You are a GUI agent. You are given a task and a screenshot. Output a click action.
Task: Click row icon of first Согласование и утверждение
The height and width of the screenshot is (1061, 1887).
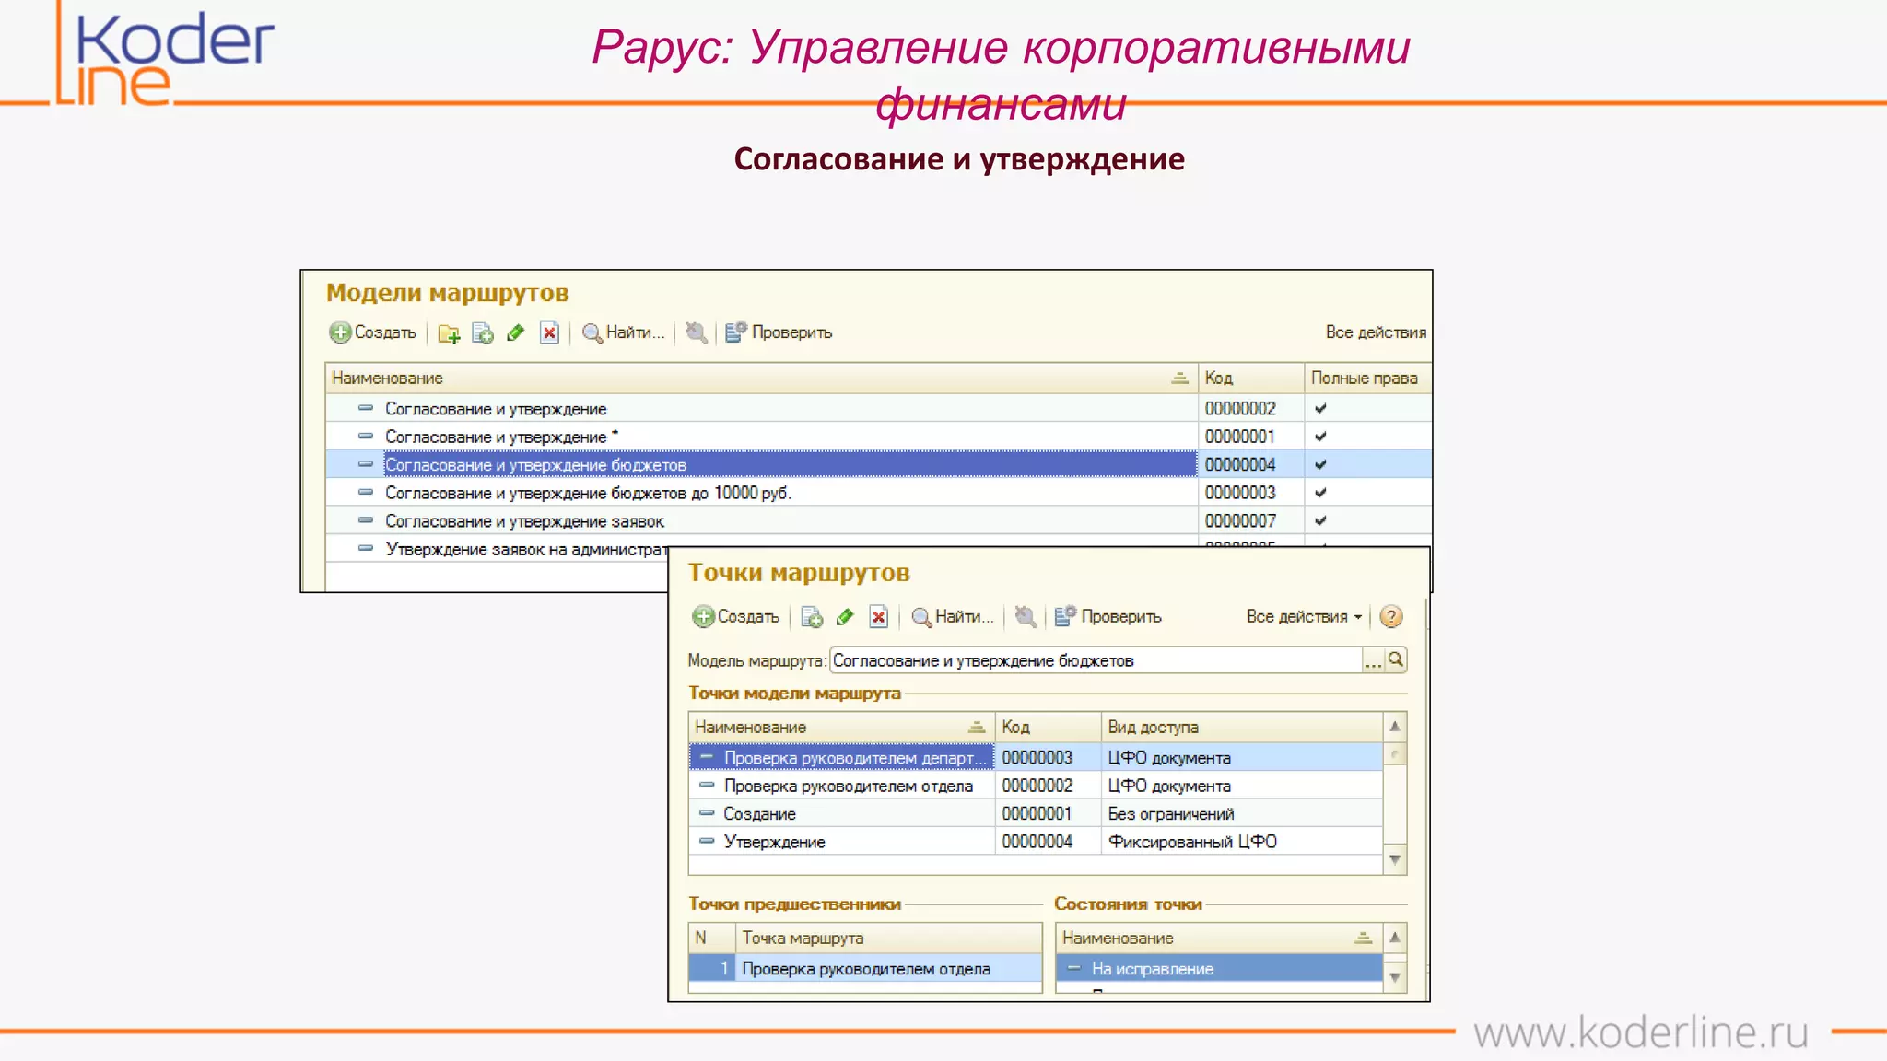[366, 408]
